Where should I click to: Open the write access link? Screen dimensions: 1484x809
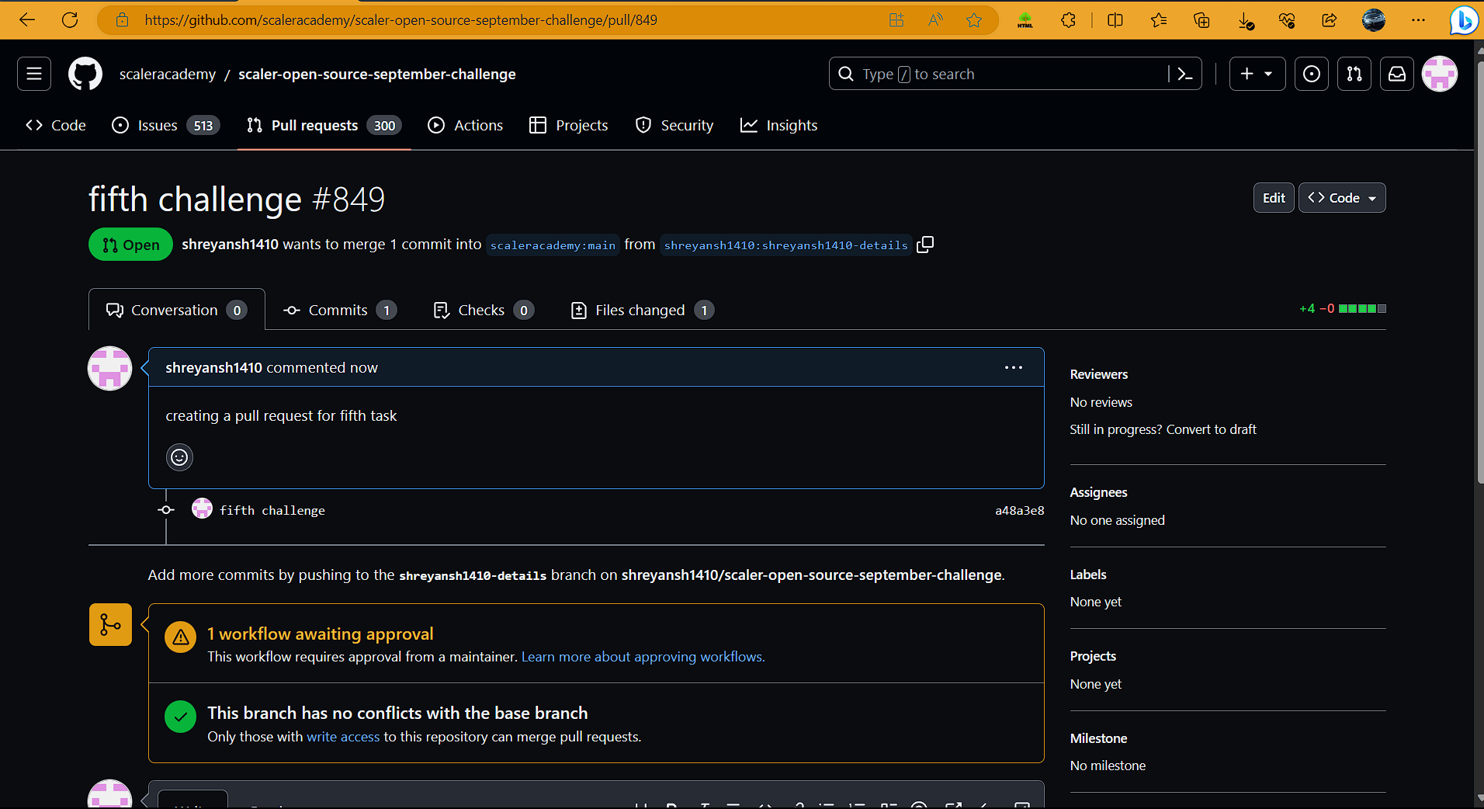coord(343,736)
